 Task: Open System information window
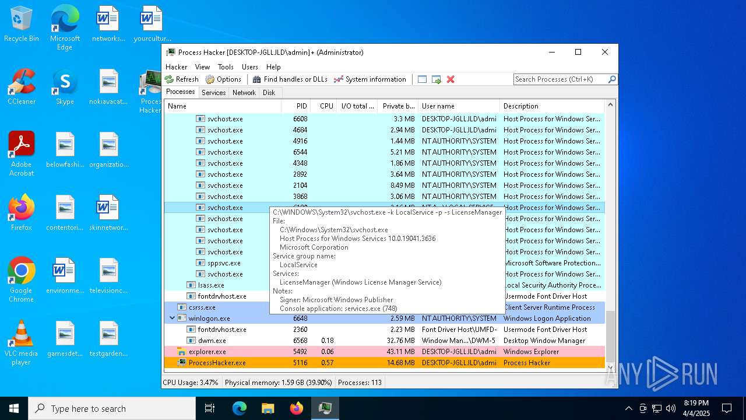(370, 79)
